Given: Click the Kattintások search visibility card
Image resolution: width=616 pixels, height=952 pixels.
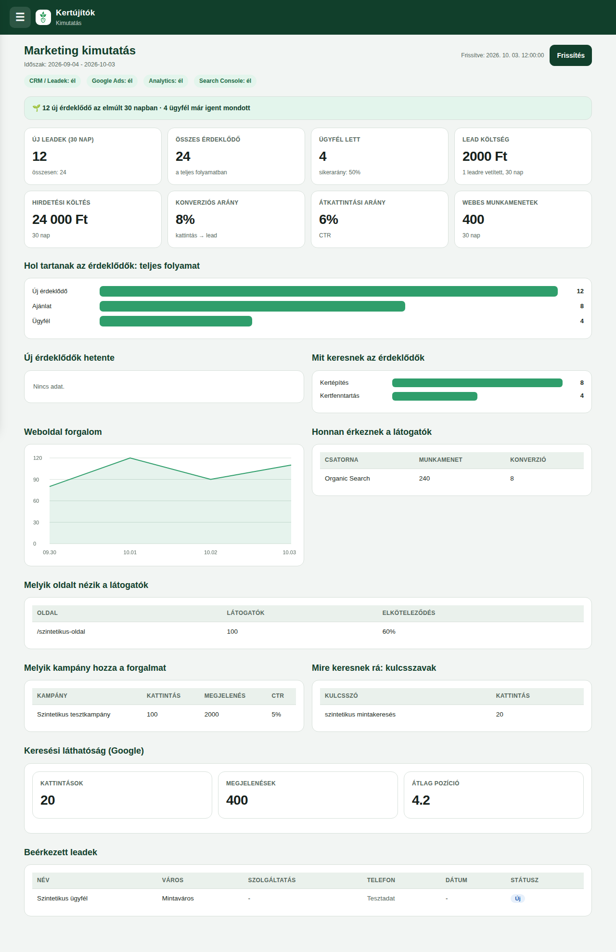Looking at the screenshot, I should (122, 795).
